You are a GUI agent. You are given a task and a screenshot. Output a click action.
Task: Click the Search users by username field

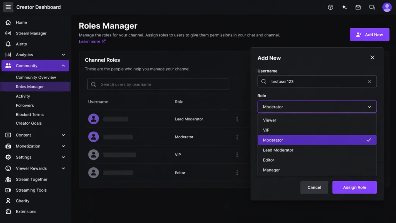158,84
